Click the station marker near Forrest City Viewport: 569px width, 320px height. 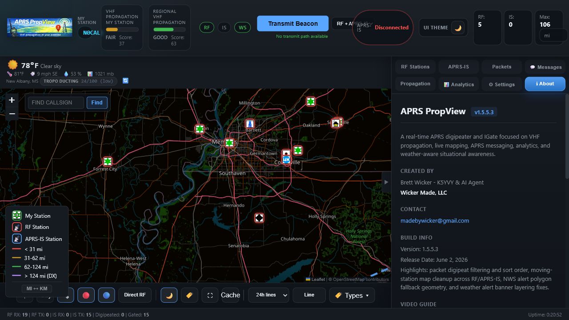[108, 161]
